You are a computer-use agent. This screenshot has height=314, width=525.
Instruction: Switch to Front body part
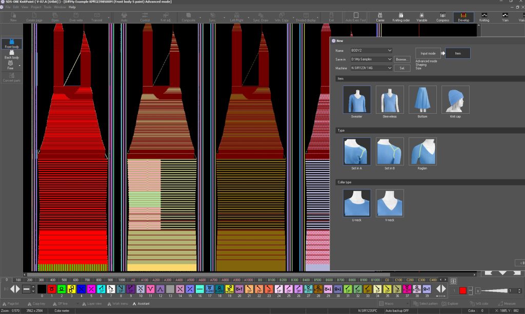click(11, 44)
